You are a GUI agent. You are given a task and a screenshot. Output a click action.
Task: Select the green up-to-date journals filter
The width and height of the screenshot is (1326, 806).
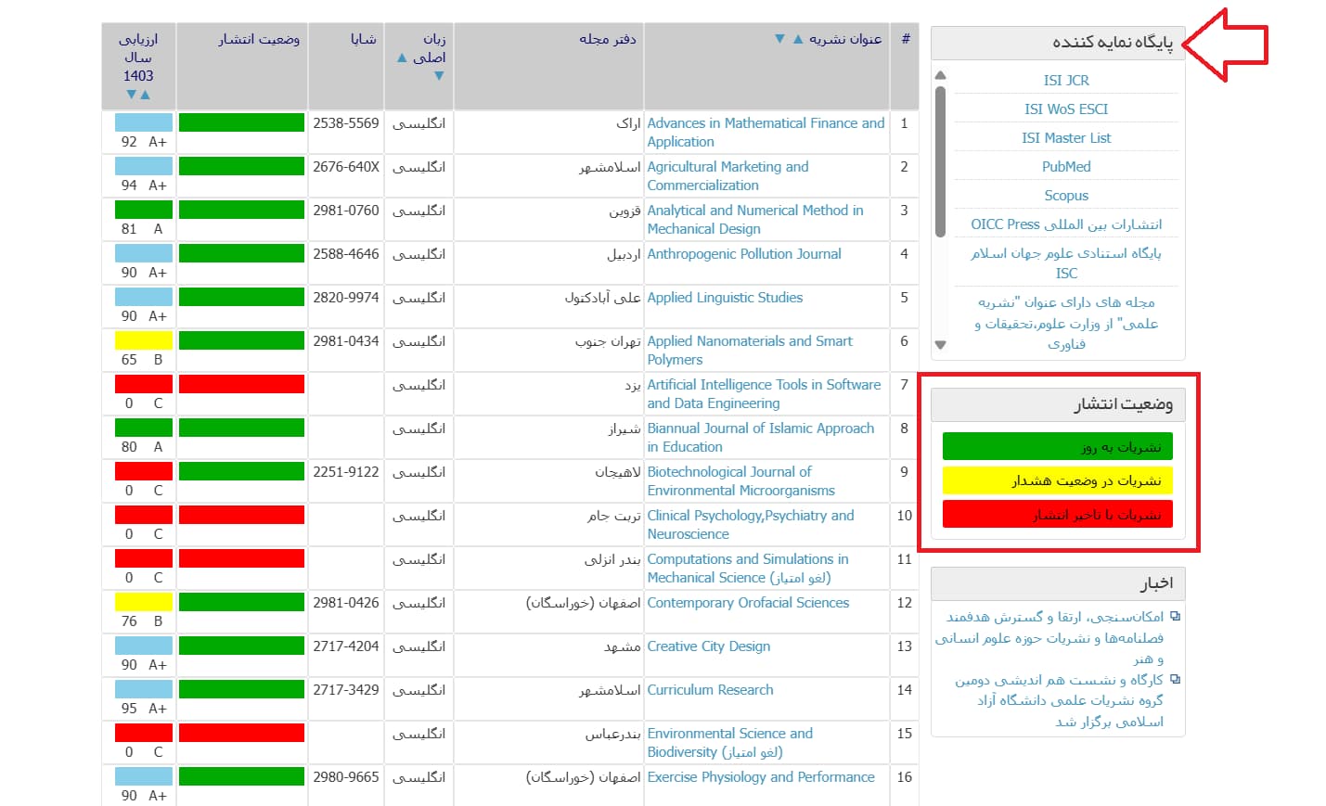coord(1058,447)
